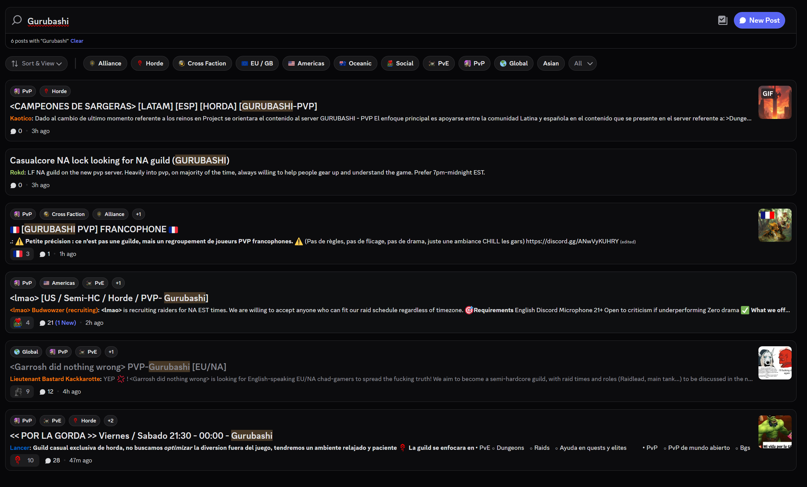Expand the +1 tags on the Francophone post

pyautogui.click(x=139, y=214)
